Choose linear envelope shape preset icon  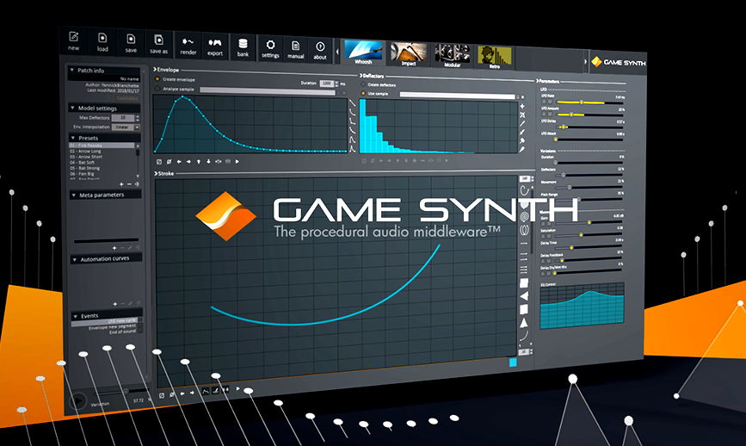coord(352,102)
